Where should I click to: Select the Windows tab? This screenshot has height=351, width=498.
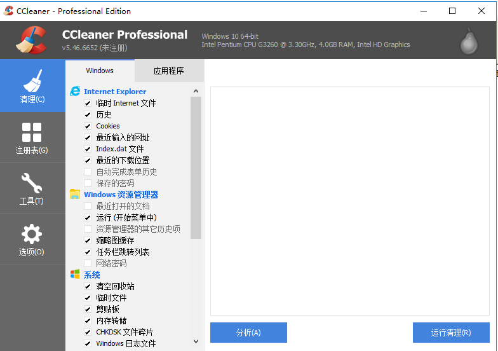100,71
